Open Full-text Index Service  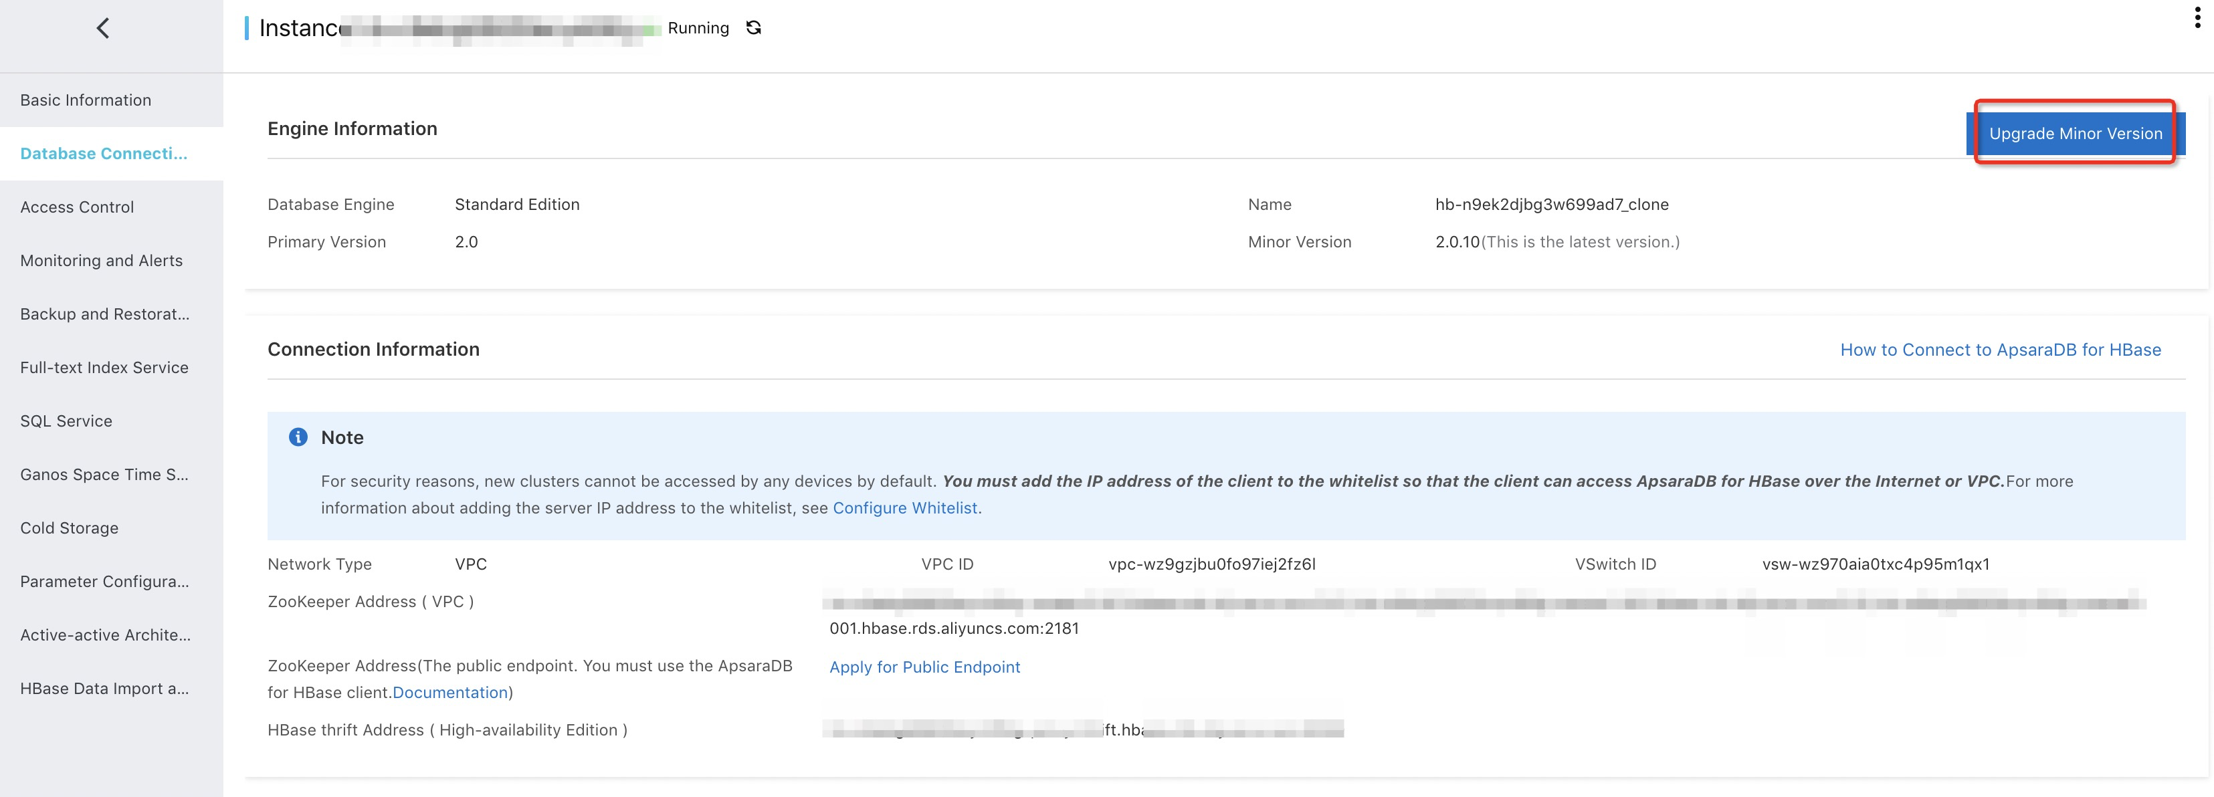coord(104,368)
